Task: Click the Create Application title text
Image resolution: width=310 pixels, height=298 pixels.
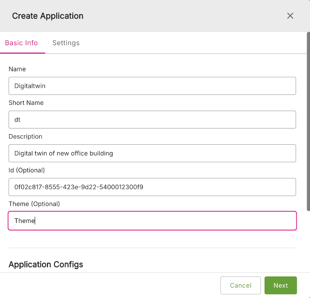Action: 48,16
